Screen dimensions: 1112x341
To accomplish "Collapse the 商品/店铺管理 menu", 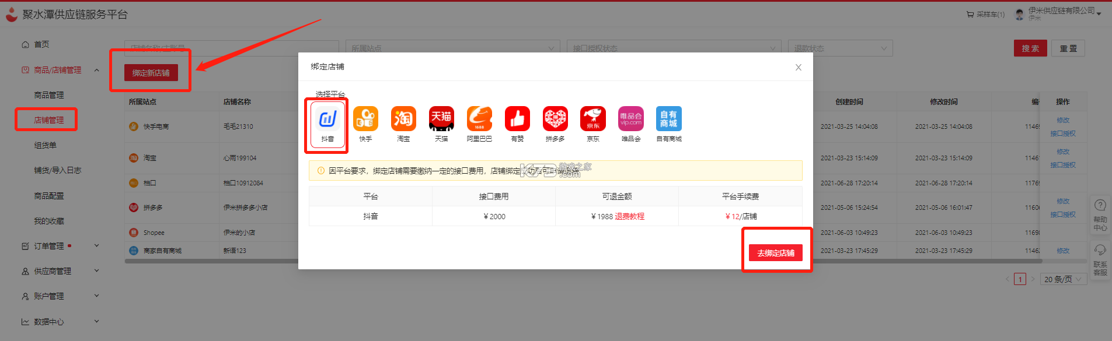I will point(97,70).
